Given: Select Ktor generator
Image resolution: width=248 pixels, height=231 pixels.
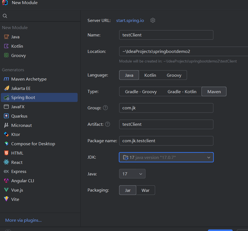Looking at the screenshot, I should [39, 135].
